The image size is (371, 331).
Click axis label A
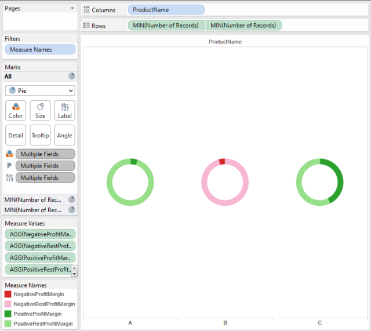[x=130, y=323]
